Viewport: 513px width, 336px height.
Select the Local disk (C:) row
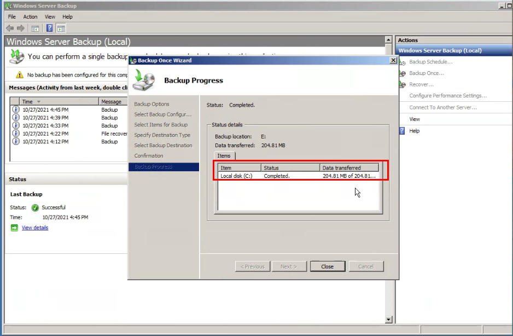click(x=299, y=176)
